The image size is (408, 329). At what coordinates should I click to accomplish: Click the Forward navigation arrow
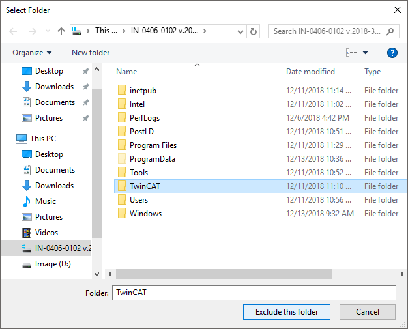pyautogui.click(x=33, y=31)
